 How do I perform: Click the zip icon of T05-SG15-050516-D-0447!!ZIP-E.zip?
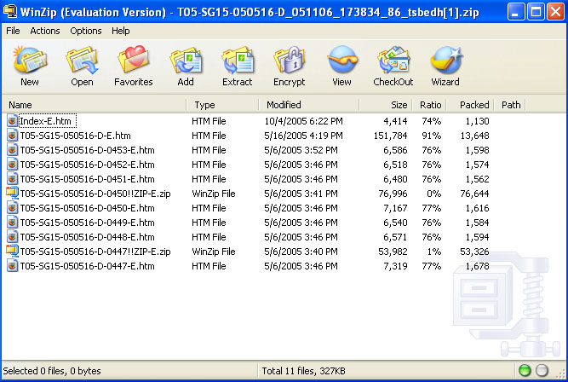tap(12, 252)
